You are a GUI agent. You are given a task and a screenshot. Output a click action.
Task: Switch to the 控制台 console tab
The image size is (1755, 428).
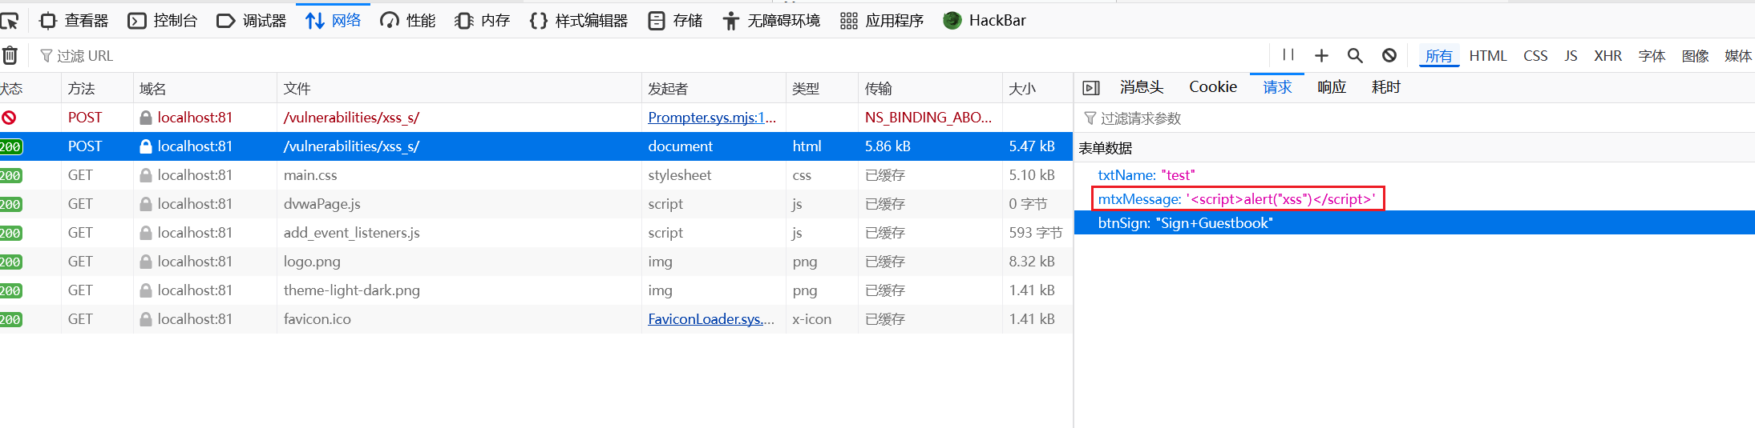point(163,21)
